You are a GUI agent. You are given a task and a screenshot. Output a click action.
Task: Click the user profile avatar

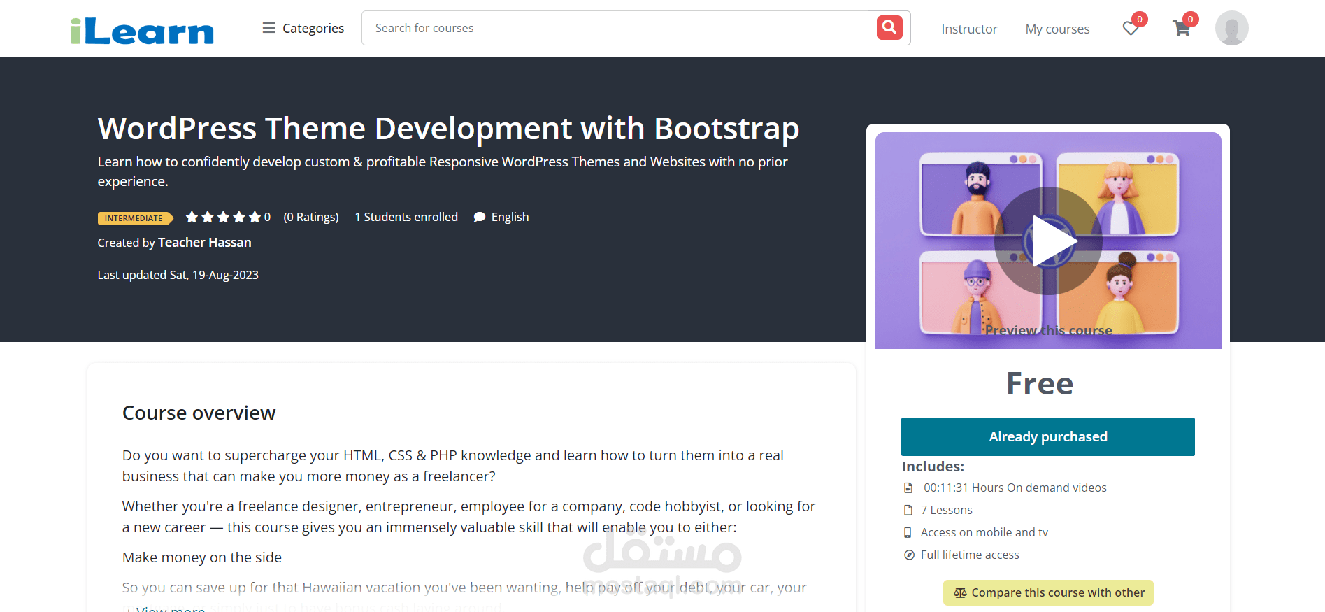tap(1231, 28)
